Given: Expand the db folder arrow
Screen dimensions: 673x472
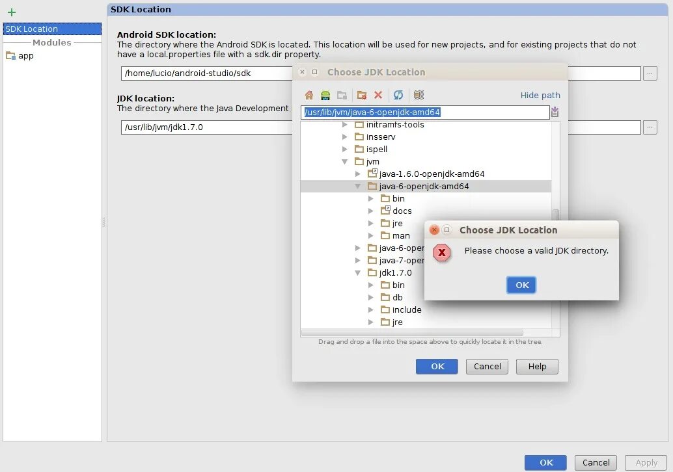Looking at the screenshot, I should pyautogui.click(x=371, y=297).
